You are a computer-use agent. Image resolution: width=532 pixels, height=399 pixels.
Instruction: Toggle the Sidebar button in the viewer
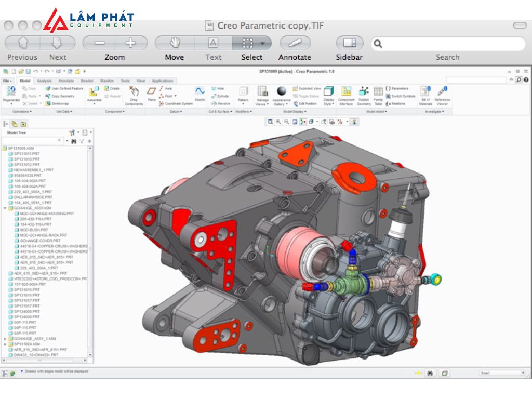tap(350, 43)
